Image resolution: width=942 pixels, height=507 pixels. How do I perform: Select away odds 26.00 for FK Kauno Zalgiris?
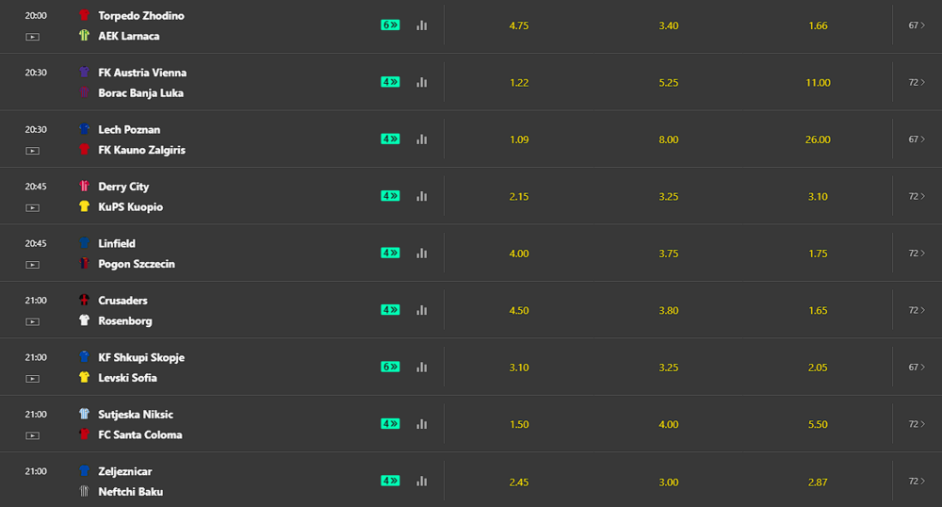[818, 139]
